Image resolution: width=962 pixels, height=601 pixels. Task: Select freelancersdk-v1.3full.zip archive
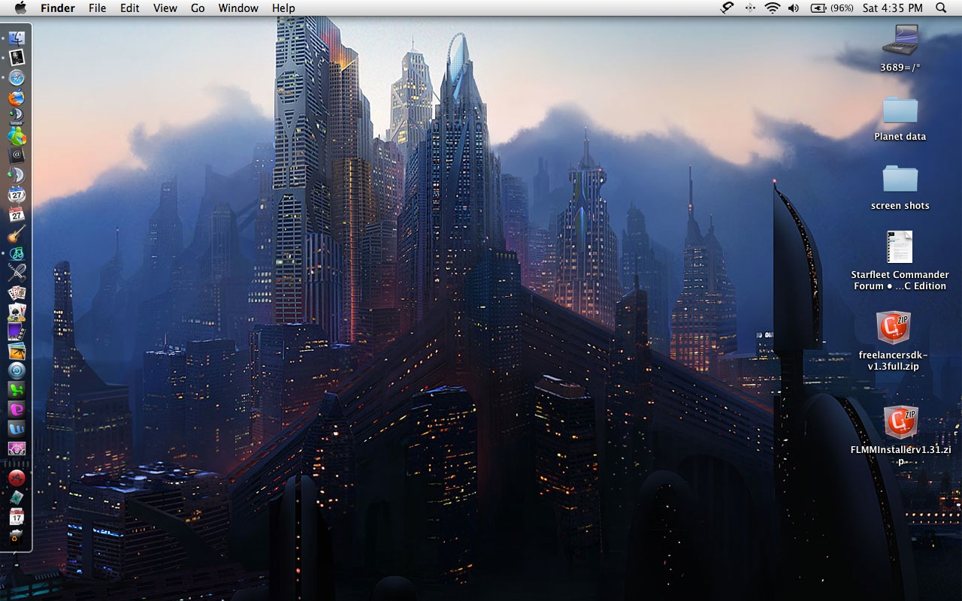894,328
